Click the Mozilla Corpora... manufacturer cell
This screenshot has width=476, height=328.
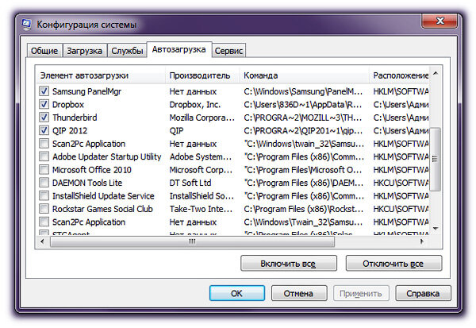pyautogui.click(x=202, y=118)
